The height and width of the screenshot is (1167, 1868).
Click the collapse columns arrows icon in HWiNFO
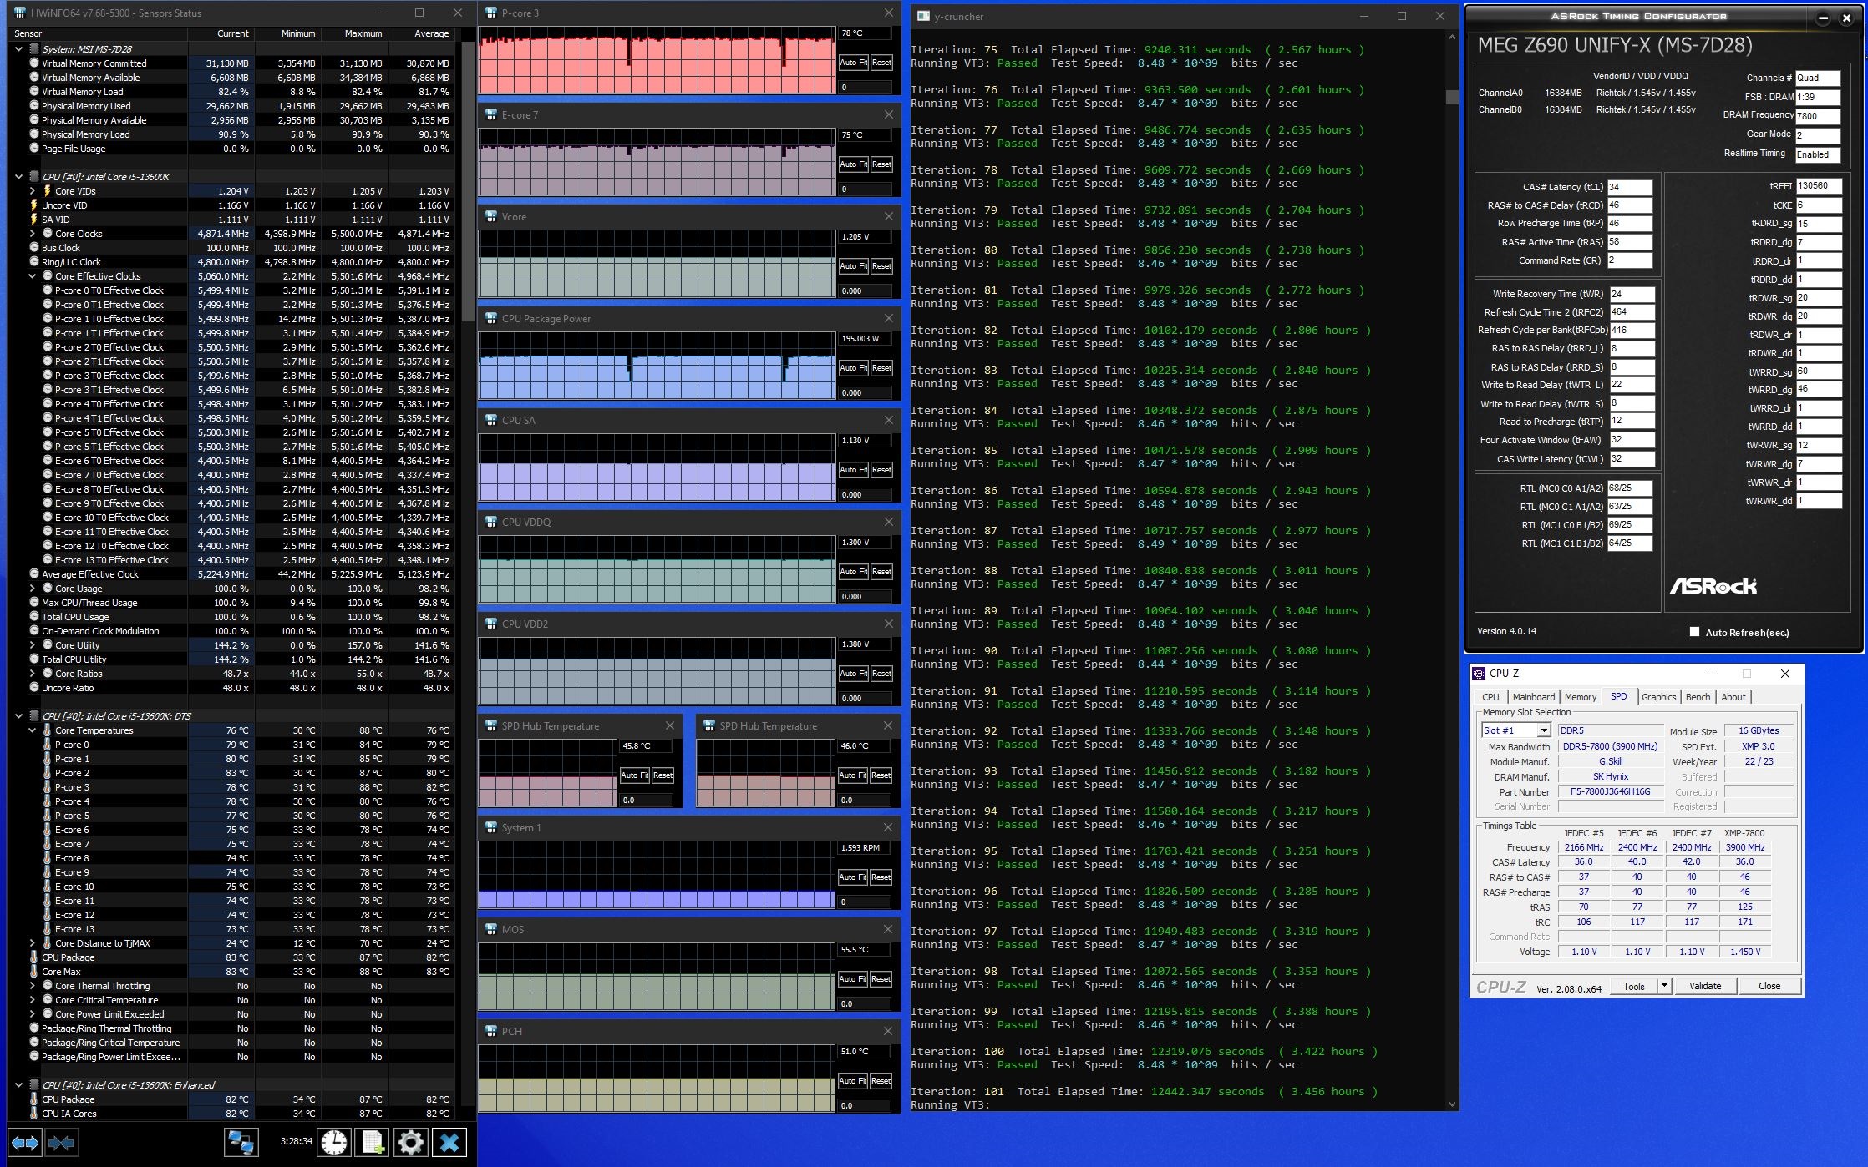pyautogui.click(x=62, y=1142)
